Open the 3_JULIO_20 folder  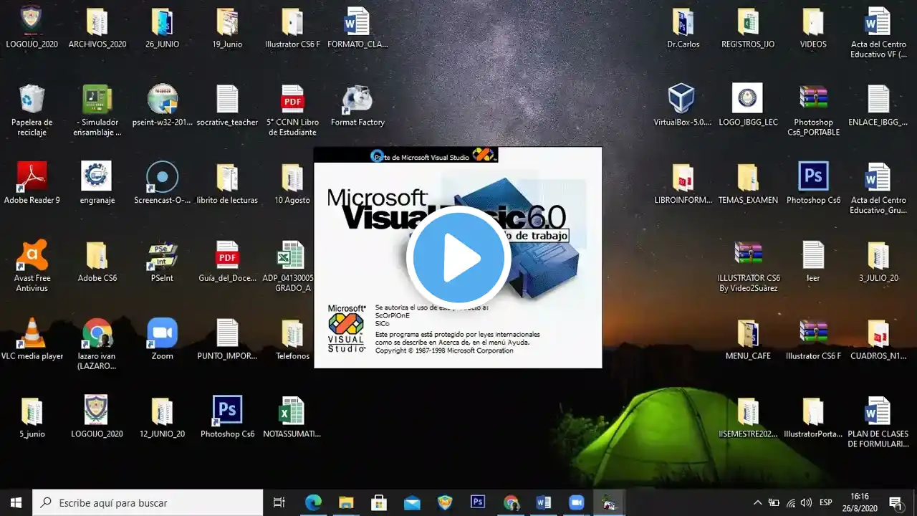pyautogui.click(x=878, y=255)
